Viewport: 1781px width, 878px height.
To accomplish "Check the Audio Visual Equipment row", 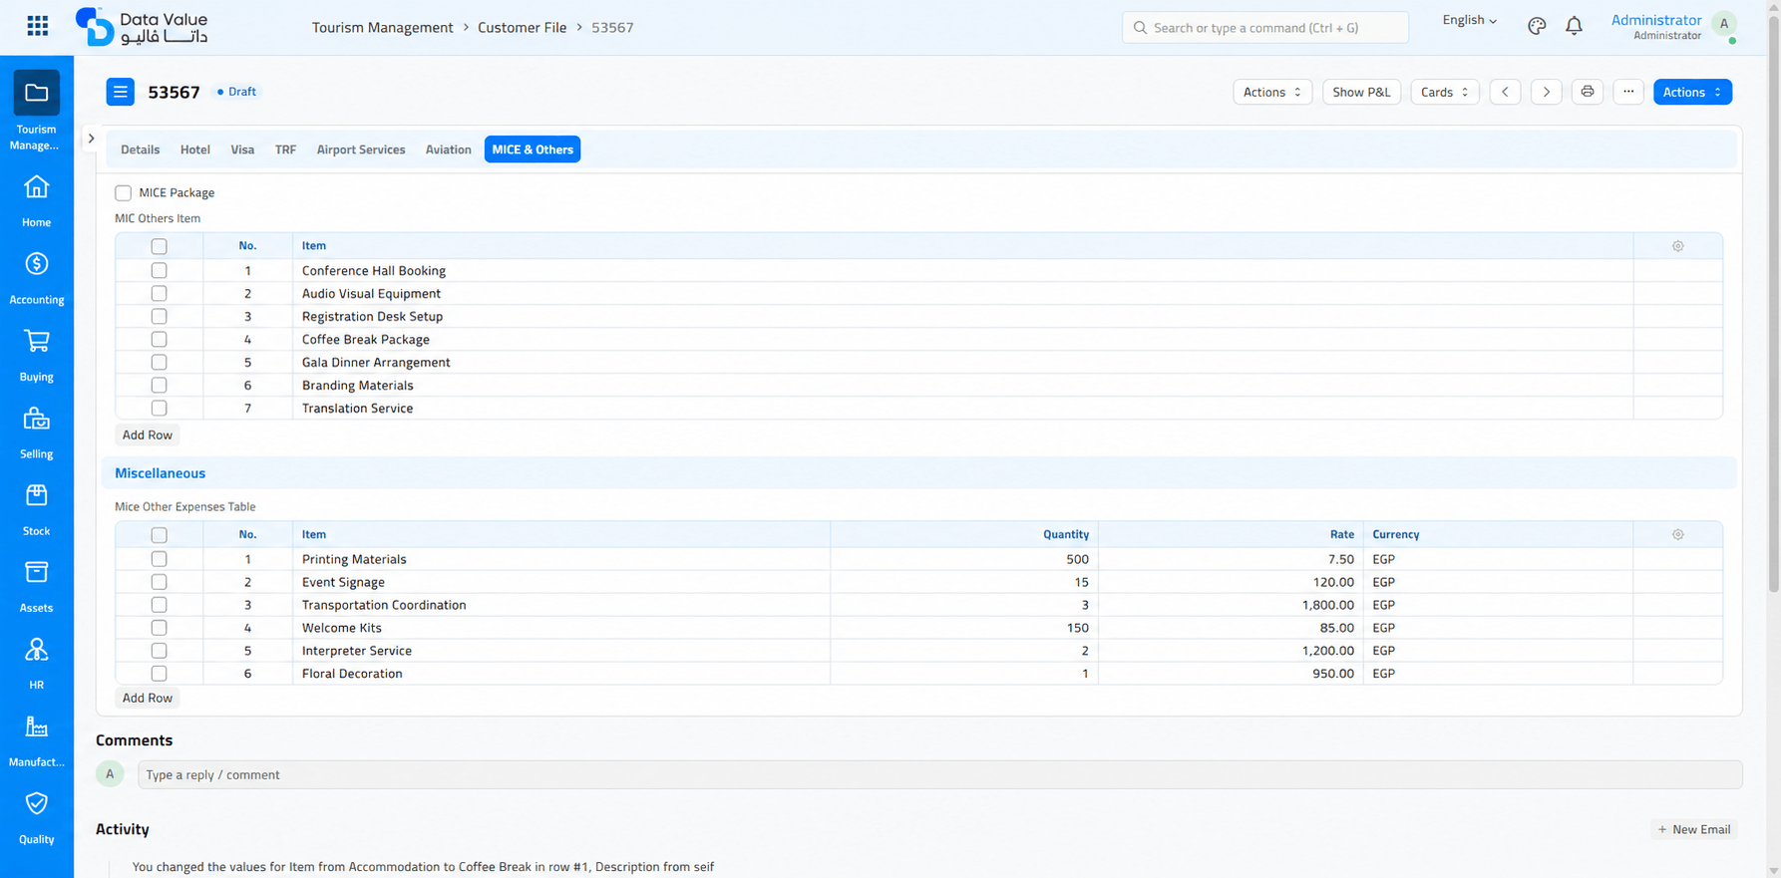I will pos(159,294).
